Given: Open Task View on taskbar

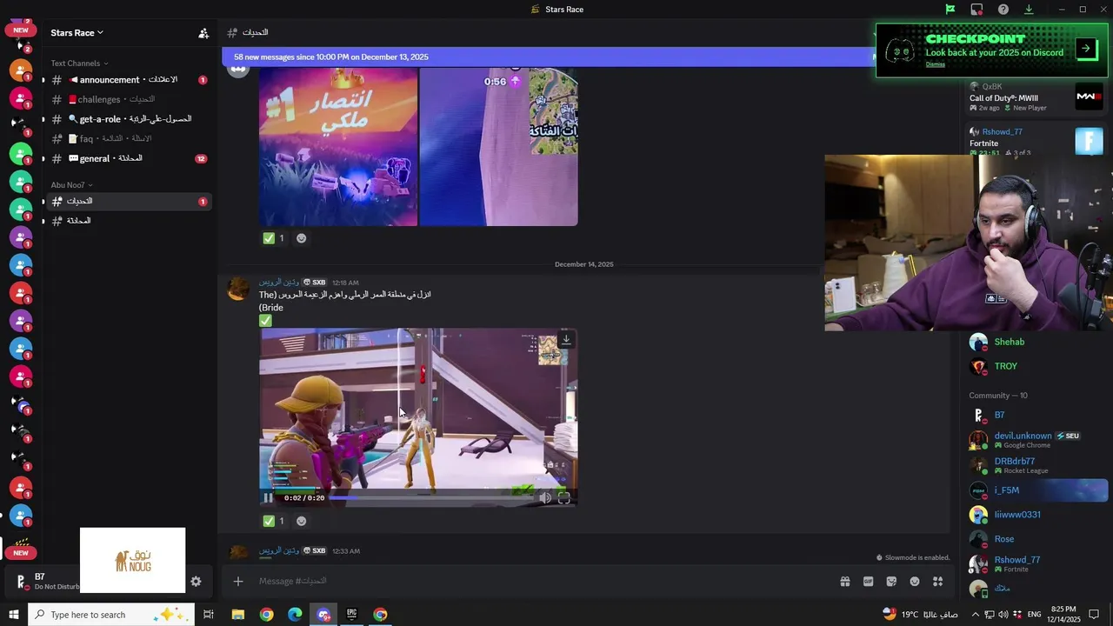Looking at the screenshot, I should click(x=209, y=615).
